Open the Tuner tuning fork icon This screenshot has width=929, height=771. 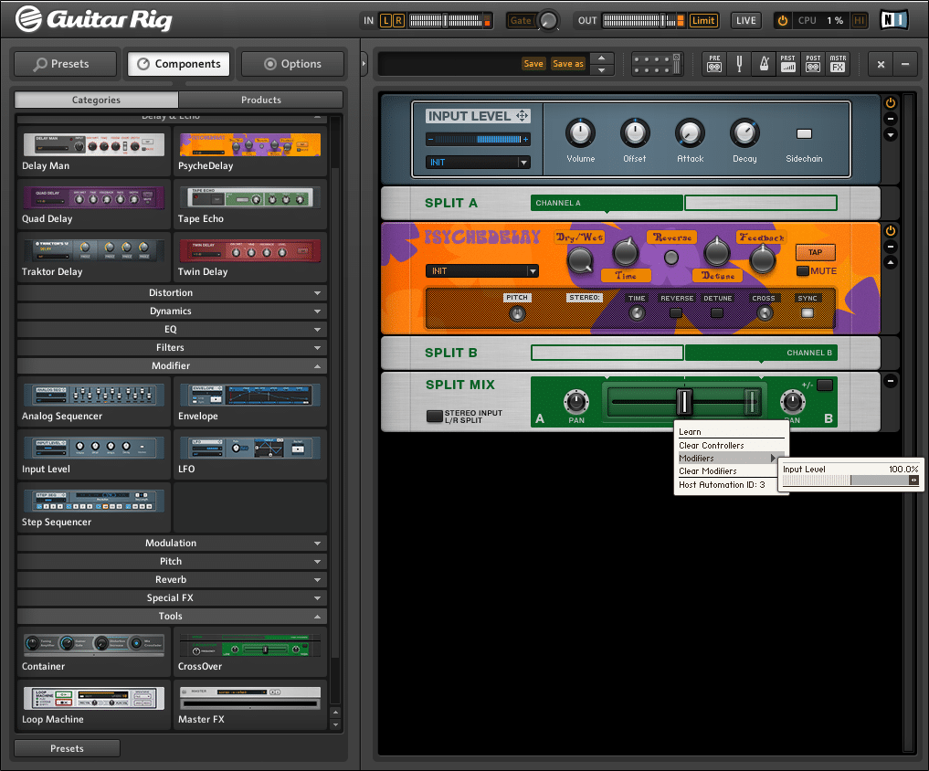(739, 63)
